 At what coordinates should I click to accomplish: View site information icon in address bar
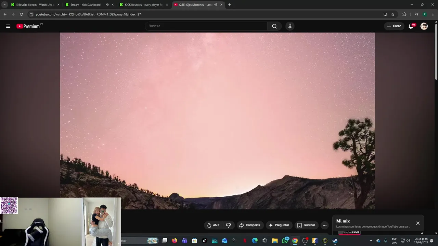(x=31, y=14)
